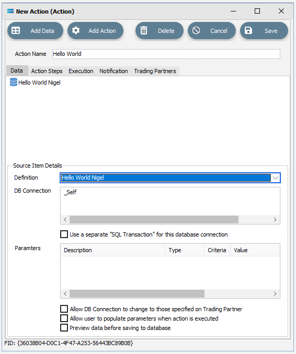Viewport: 296px width, 354px height.
Task: Click the Parameters horizontal scrollbar thumb
Action: pyautogui.click(x=137, y=294)
